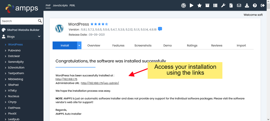Select the JavaScripts category tab

pos(60,5)
